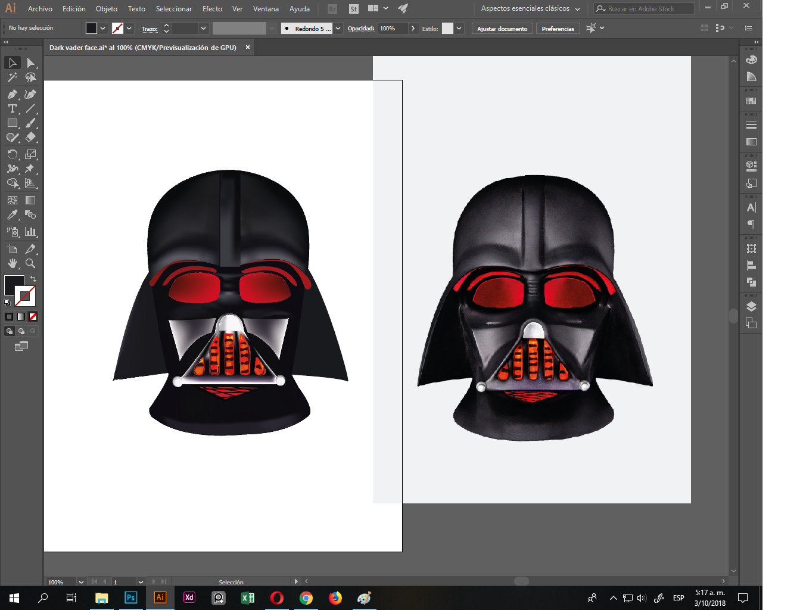803x610 pixels.
Task: Select the Puppet Warp pin tool
Action: (x=31, y=169)
